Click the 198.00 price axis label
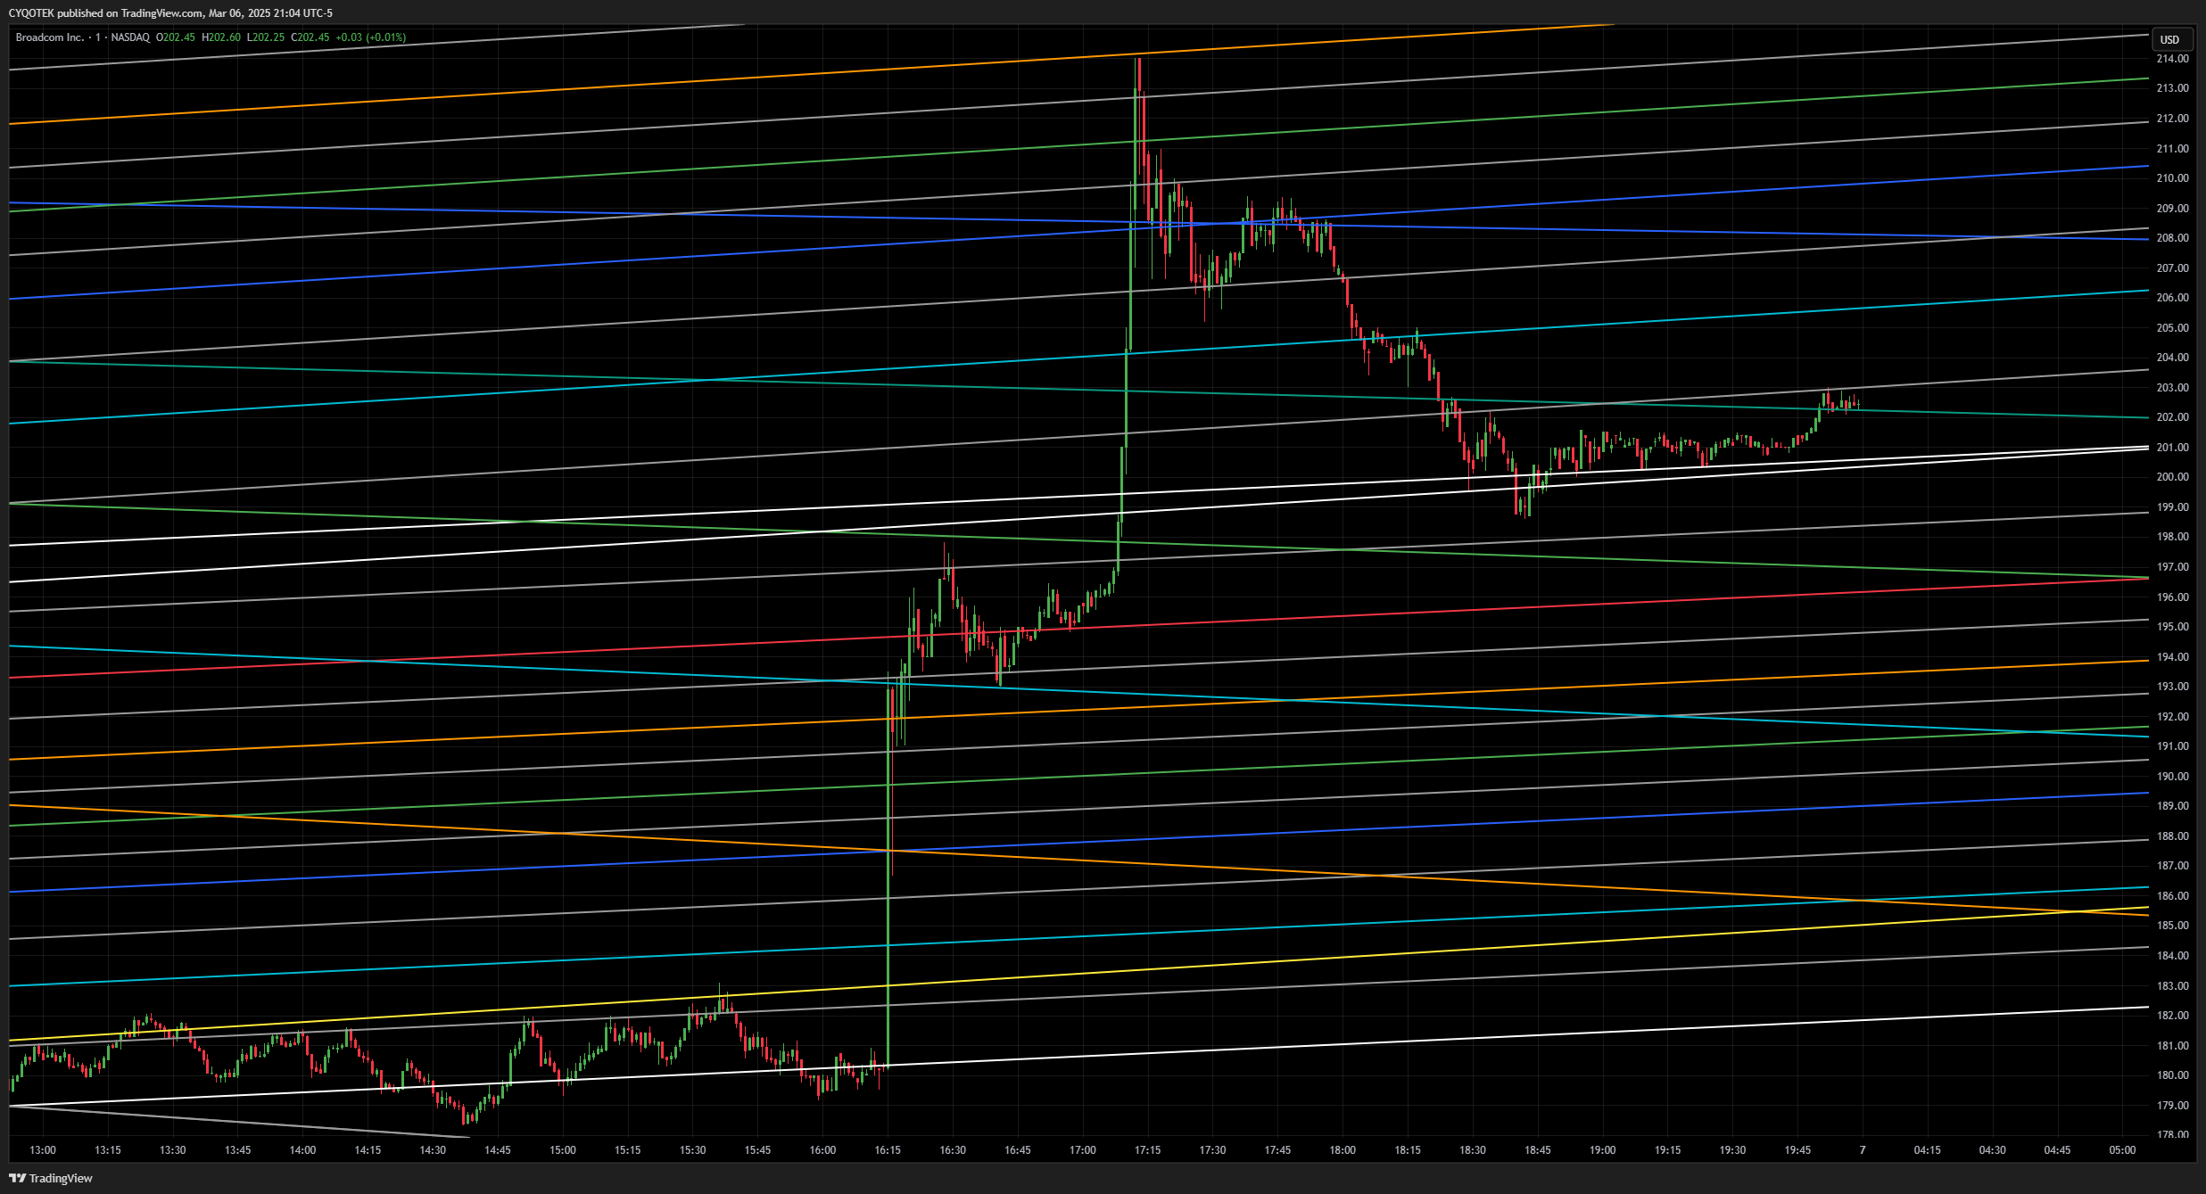 (x=2172, y=537)
